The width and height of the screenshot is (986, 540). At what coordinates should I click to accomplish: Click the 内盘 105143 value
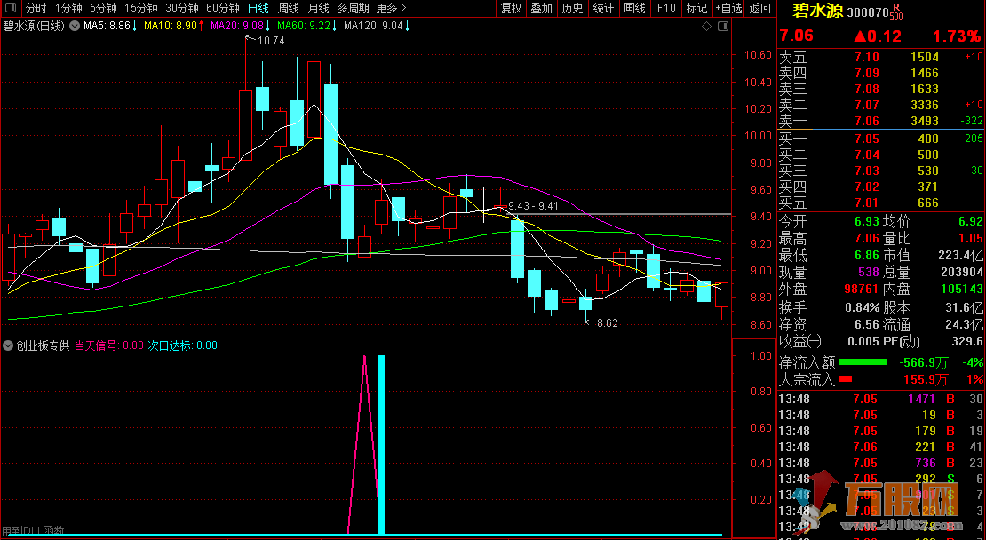point(962,289)
